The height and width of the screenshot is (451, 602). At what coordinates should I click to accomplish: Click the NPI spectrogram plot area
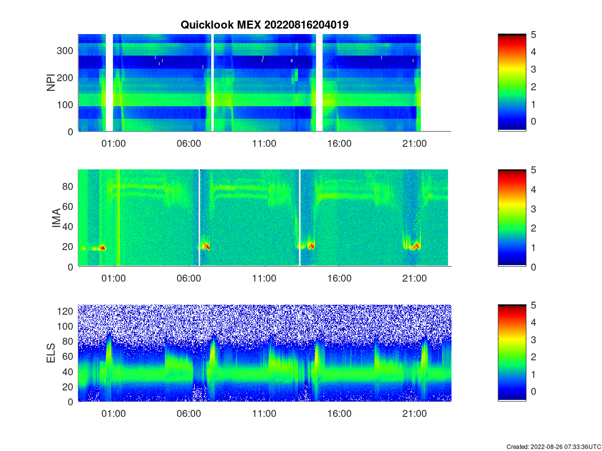[x=264, y=83]
